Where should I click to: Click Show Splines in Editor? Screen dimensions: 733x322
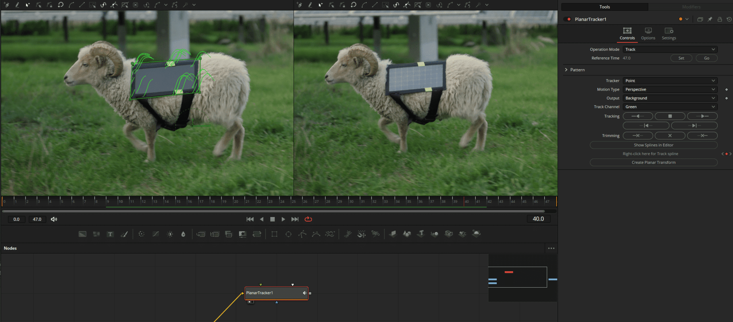click(654, 145)
